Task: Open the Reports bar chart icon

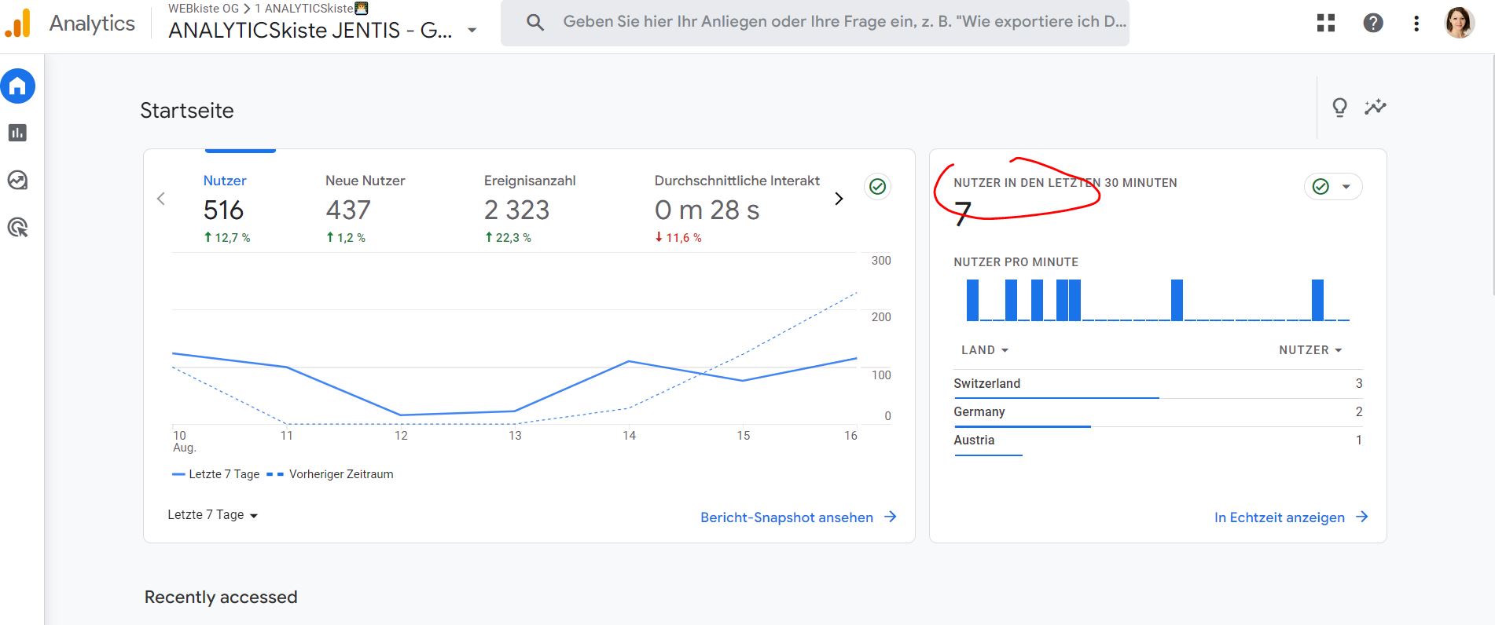Action: coord(17,133)
